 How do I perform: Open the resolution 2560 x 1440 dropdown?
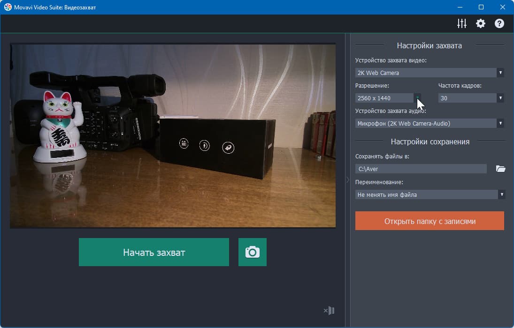[388, 98]
